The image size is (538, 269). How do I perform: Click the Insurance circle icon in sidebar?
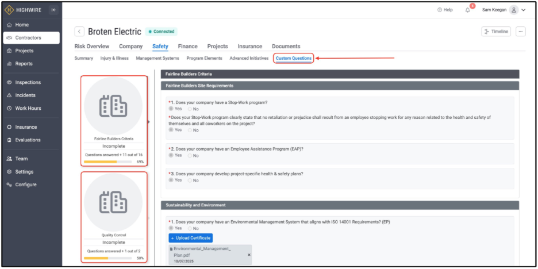(x=9, y=127)
